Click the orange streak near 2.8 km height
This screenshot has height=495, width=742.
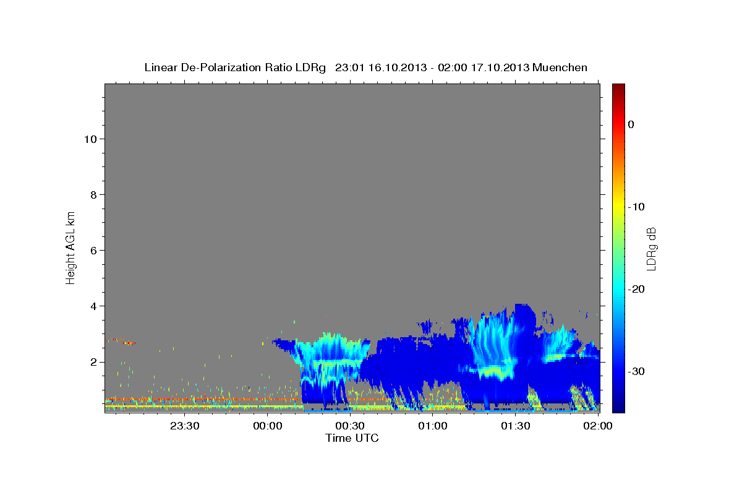(121, 341)
